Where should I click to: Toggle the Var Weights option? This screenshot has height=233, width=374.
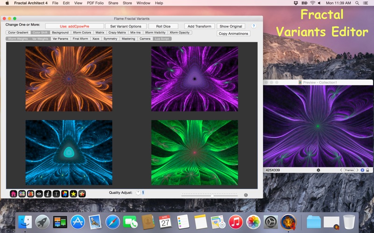tap(40, 39)
